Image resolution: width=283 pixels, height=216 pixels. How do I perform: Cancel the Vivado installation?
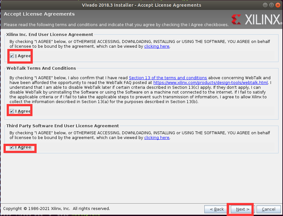tap(268, 209)
